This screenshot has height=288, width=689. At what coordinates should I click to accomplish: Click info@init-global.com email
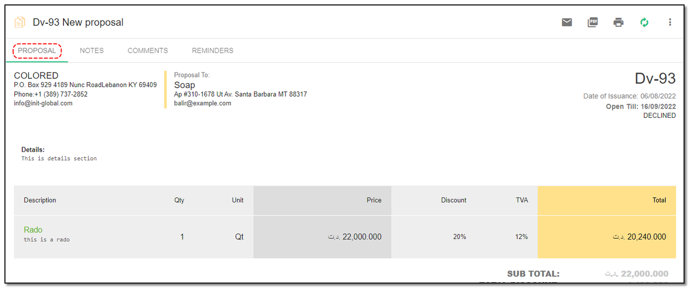click(43, 103)
